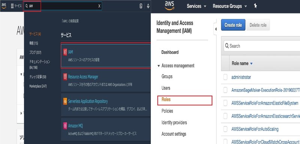300x144 pixels.
Task: Open CloudShell icon in top bar
Action: click(141, 6)
